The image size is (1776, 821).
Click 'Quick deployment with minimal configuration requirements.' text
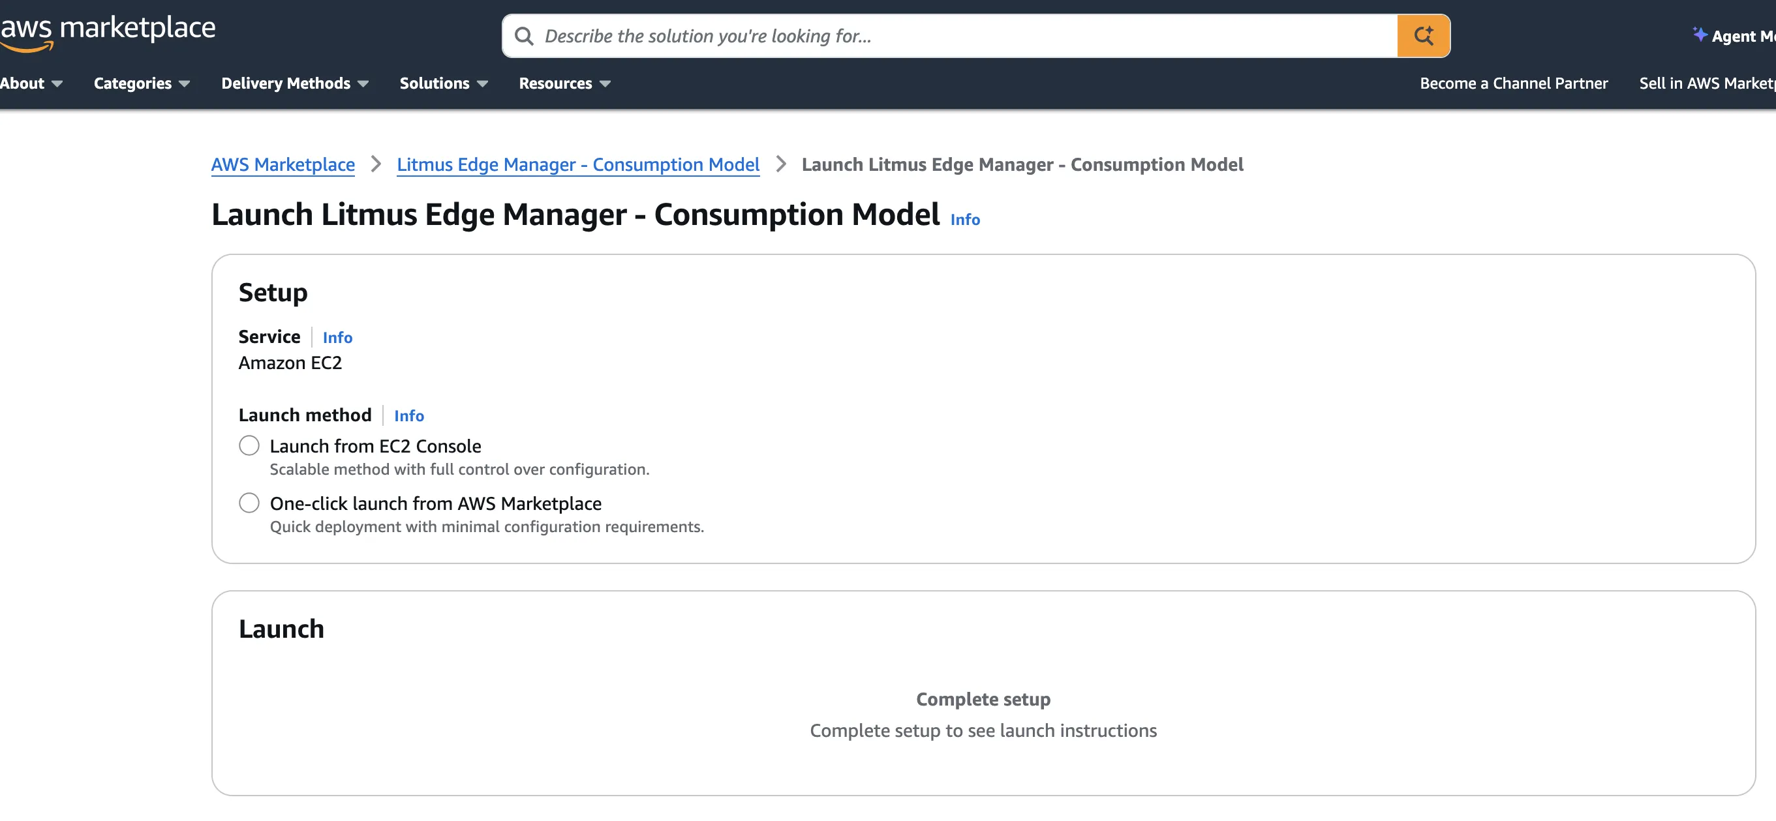click(487, 526)
